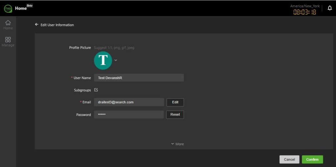Click the back arrow icon
This screenshot has width=336, height=167.
tap(37, 25)
